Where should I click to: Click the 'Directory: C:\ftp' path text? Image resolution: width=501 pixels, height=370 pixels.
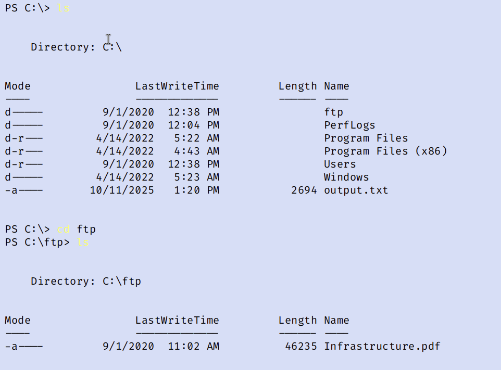(86, 282)
